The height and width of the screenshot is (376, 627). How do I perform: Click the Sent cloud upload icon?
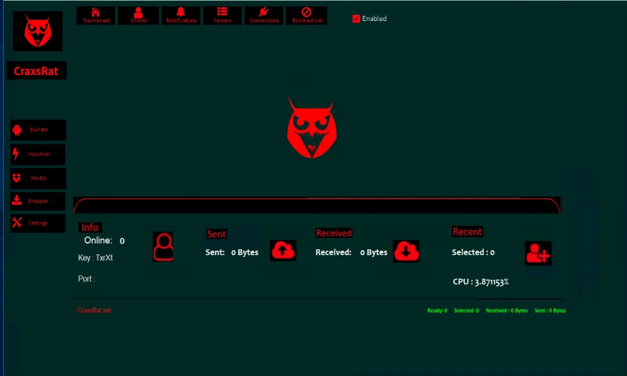pos(283,250)
